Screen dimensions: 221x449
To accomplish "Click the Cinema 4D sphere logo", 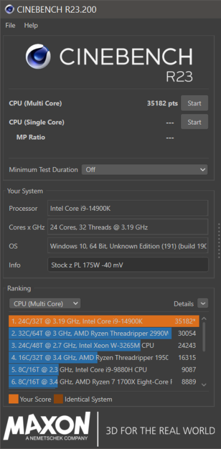I will (x=38, y=56).
